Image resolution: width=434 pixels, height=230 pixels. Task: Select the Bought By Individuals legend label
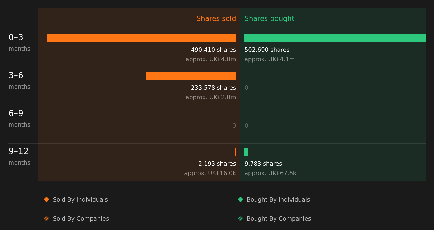coord(278,199)
